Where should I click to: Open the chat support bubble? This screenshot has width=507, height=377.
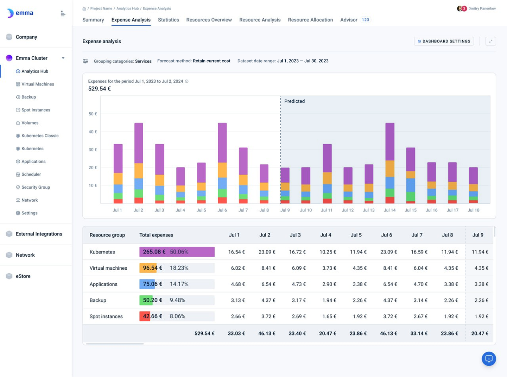click(489, 359)
